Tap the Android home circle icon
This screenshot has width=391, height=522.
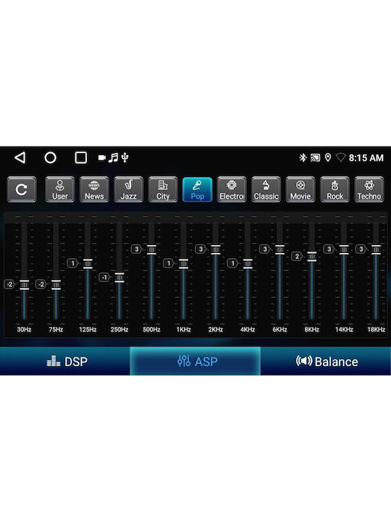click(50, 157)
